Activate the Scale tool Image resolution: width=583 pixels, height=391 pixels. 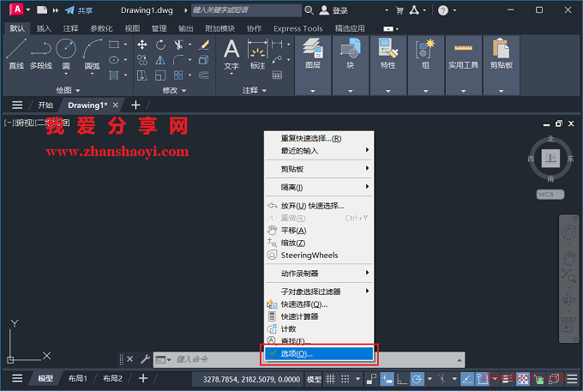(160, 75)
